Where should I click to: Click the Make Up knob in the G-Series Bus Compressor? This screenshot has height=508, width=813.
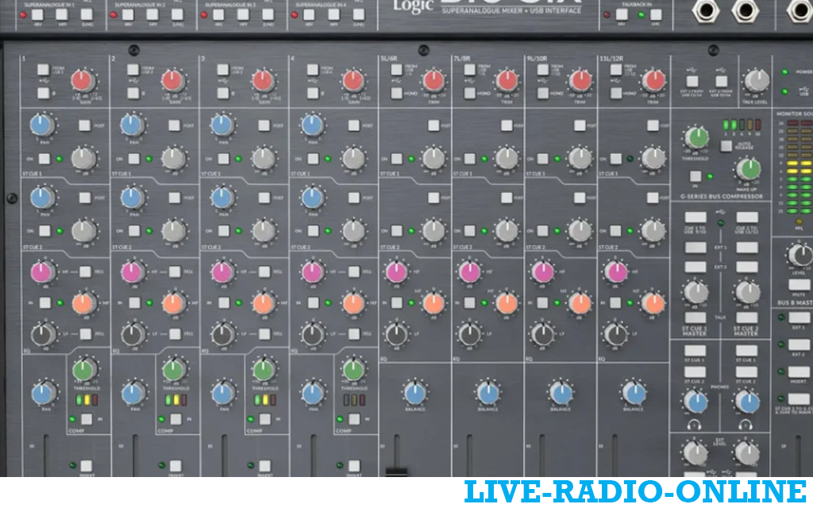[x=748, y=169]
